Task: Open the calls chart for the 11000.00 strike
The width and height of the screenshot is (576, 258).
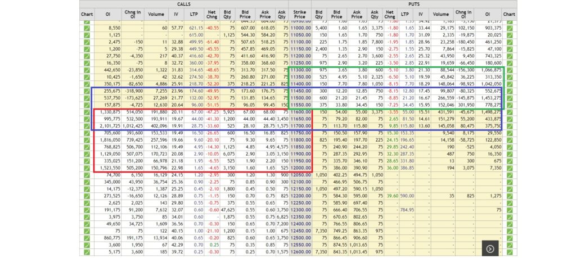Action: (x=87, y=27)
